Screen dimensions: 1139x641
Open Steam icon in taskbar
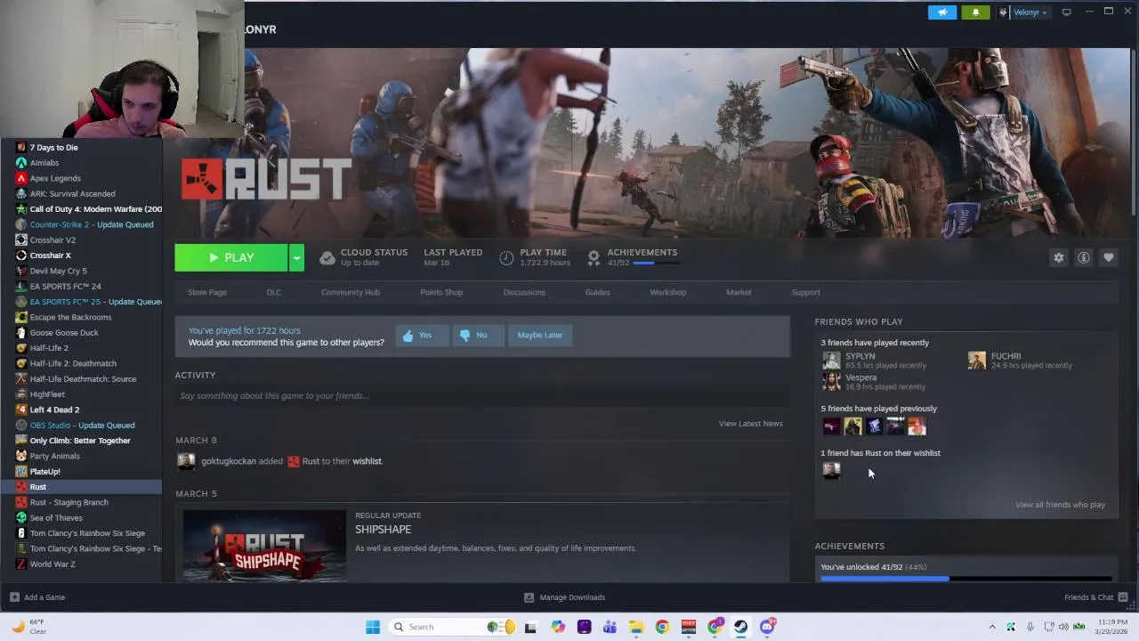click(x=740, y=627)
